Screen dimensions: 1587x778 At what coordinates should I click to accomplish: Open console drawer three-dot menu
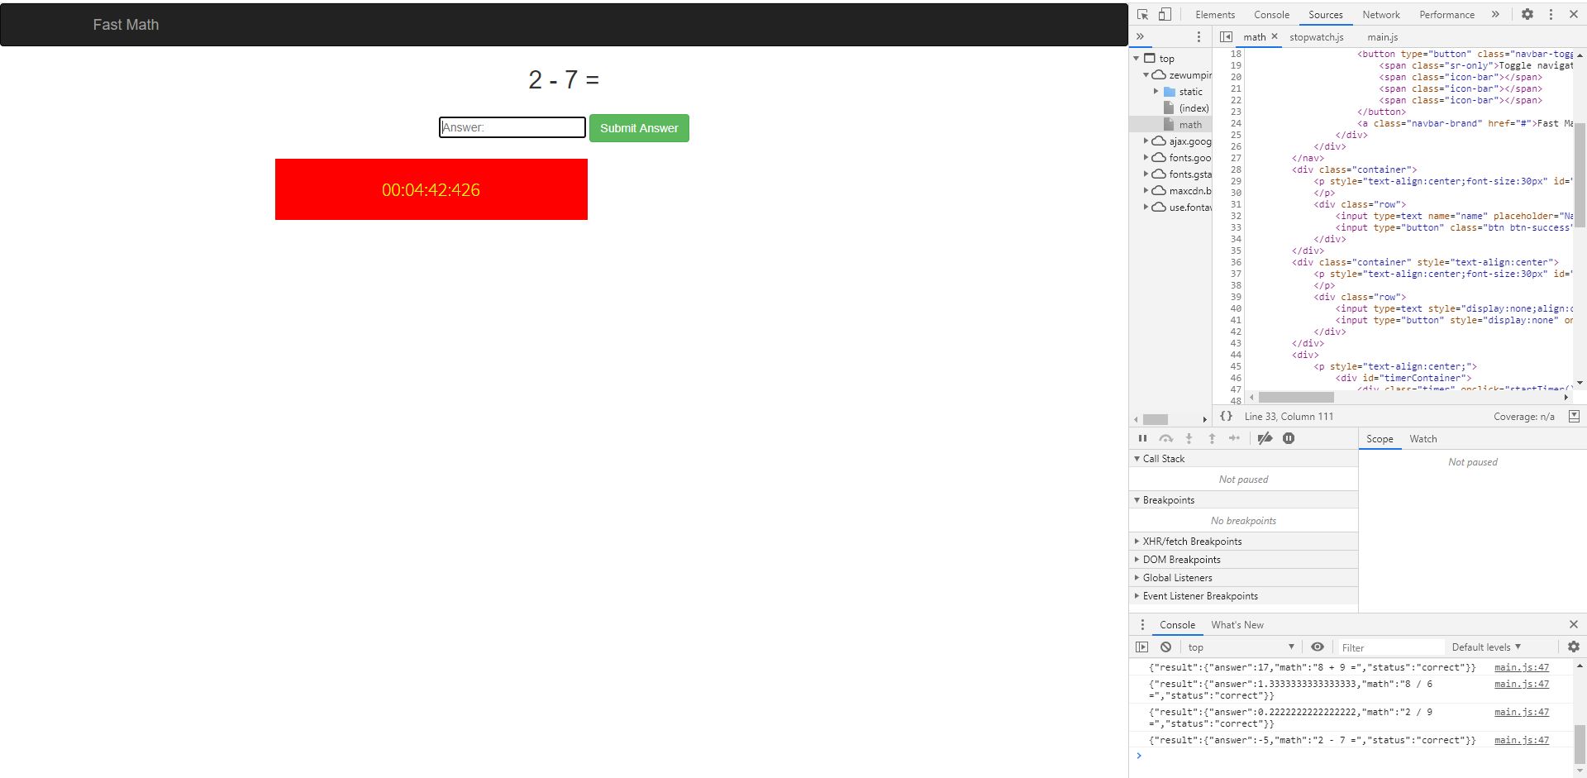[x=1142, y=624]
